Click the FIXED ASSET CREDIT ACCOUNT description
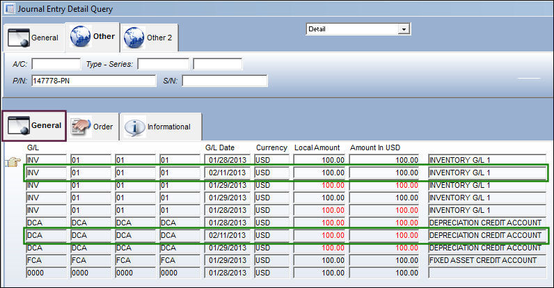The height and width of the screenshot is (288, 554). coord(487,260)
